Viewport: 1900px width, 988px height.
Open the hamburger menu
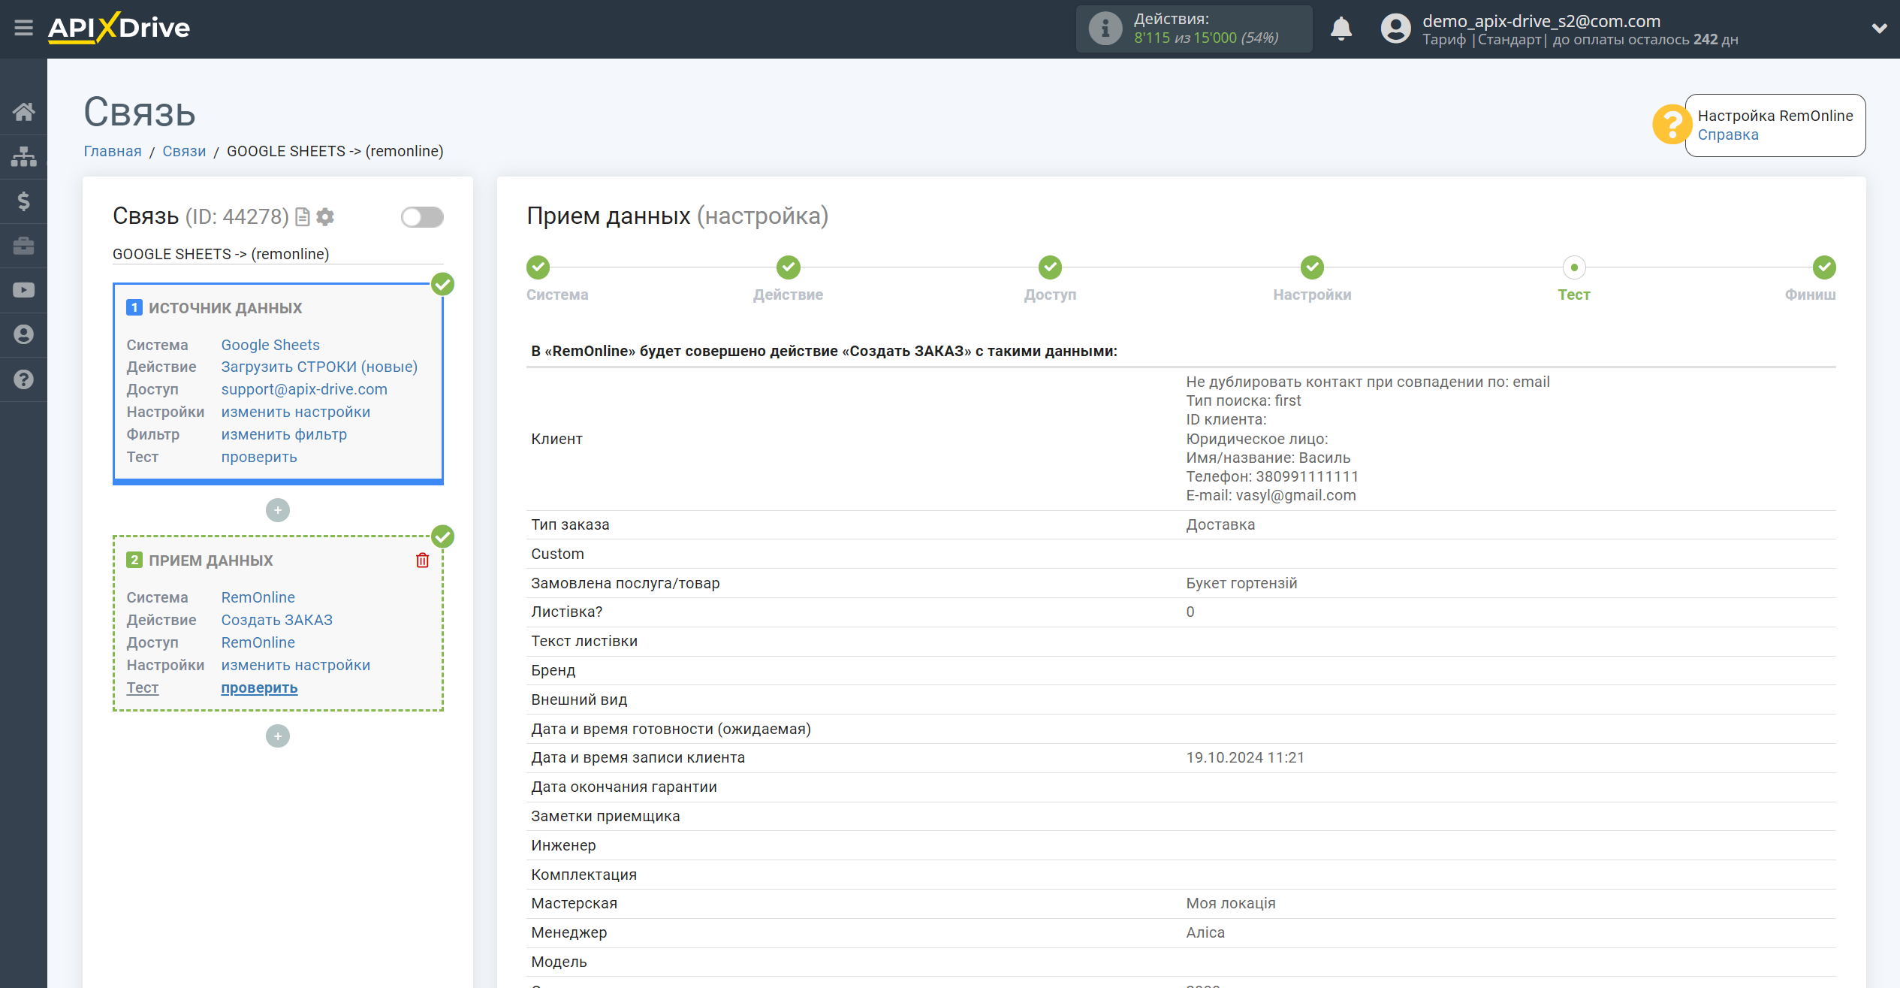23,29
